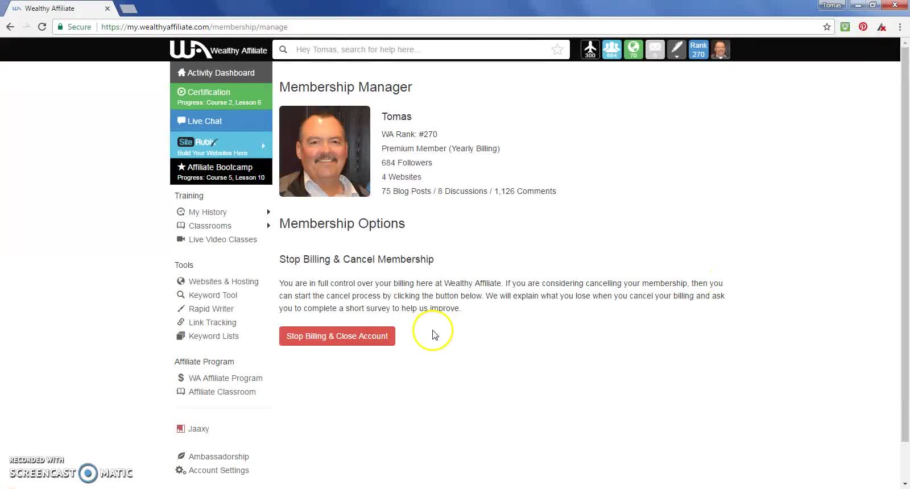
Task: Open WA Affiliate Program
Action: [225, 378]
